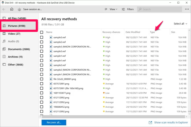The height and width of the screenshot is (127, 191).
Task: Click file icon of 1691103877.png
Action: tap(51, 93)
